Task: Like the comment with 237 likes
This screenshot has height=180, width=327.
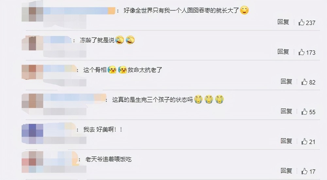Action: (301, 22)
